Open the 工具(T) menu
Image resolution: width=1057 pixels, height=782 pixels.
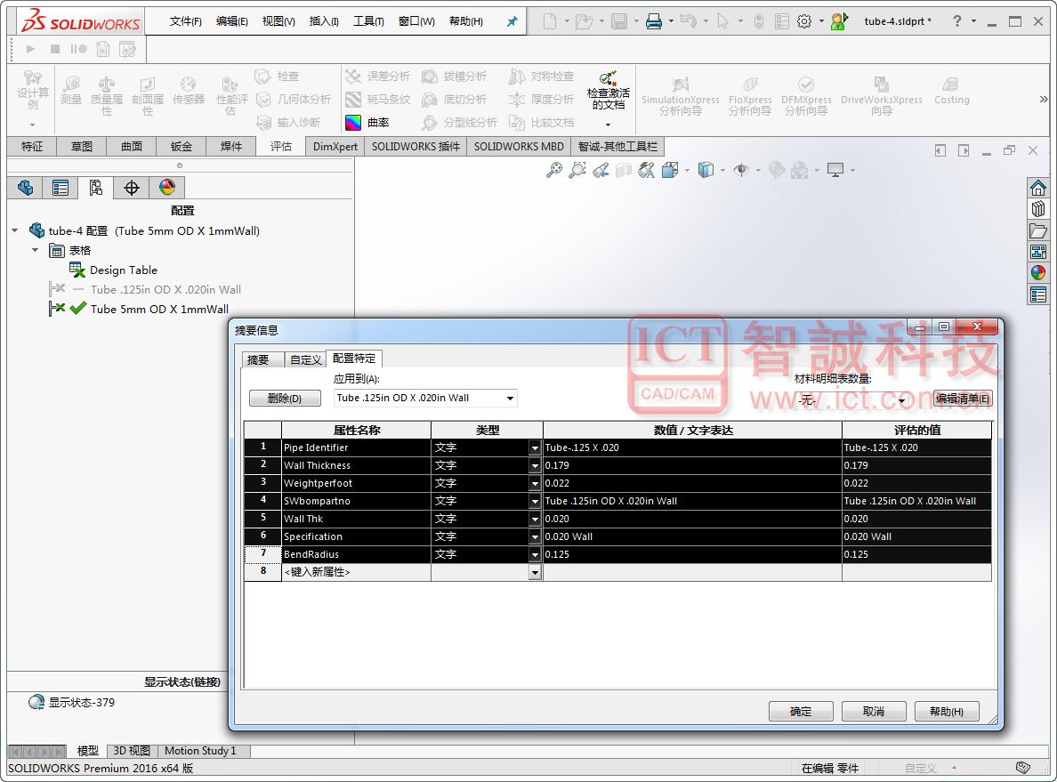click(368, 21)
